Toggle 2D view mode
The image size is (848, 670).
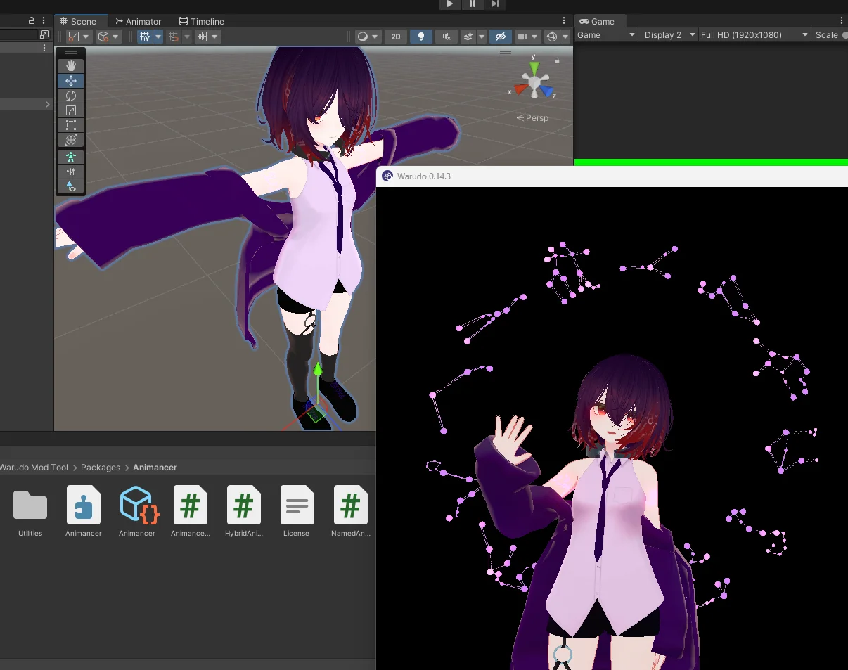396,37
